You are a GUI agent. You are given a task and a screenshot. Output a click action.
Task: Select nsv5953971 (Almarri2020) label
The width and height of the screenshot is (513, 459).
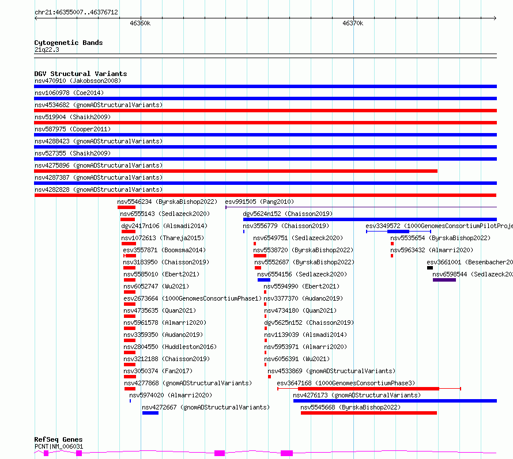[305, 347]
